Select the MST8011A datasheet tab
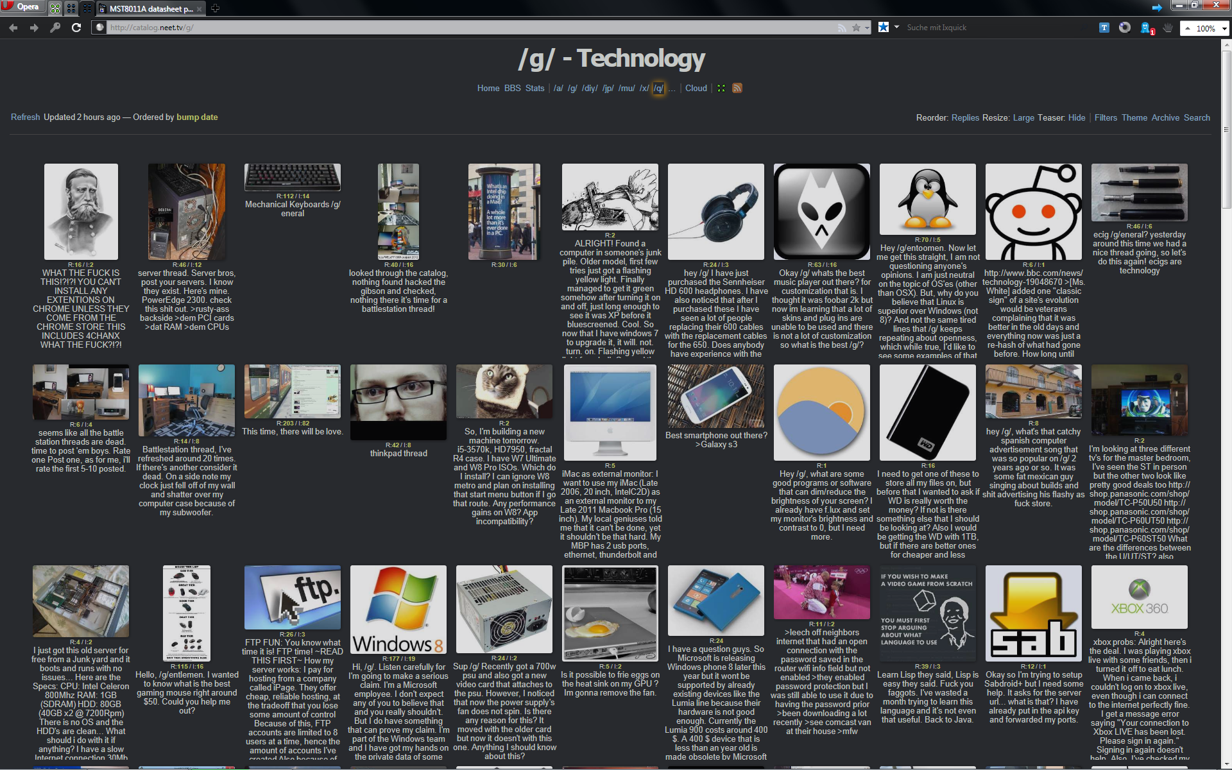The width and height of the screenshot is (1232, 770). tap(150, 9)
